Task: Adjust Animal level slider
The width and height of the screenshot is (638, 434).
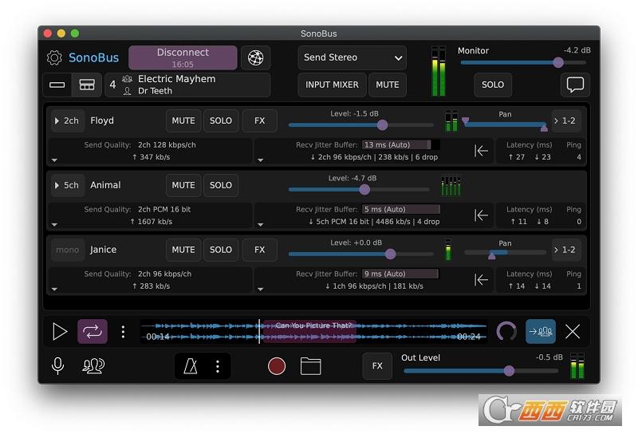Action: click(359, 190)
